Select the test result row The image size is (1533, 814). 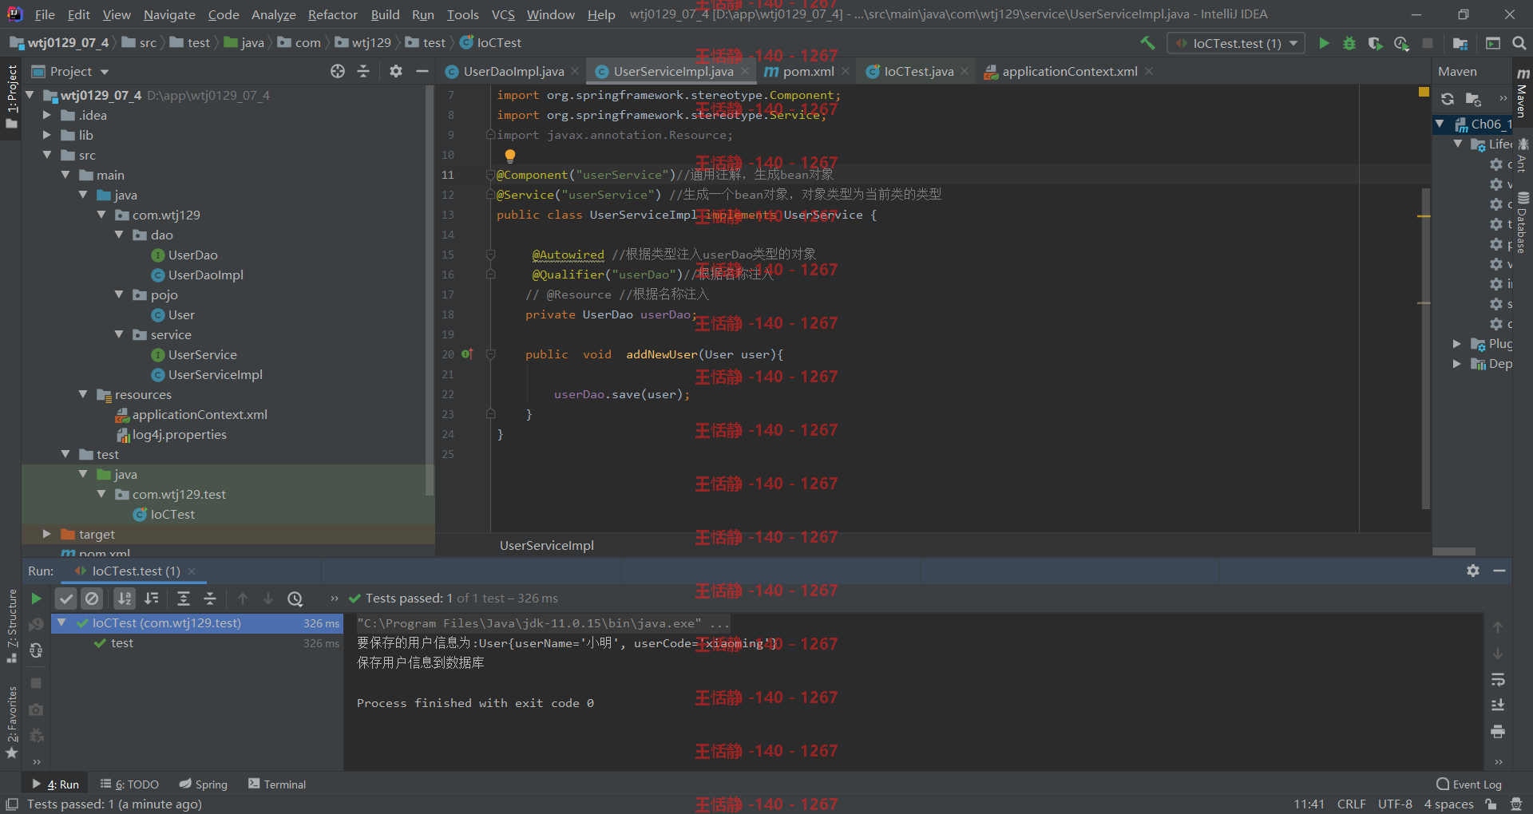point(197,643)
